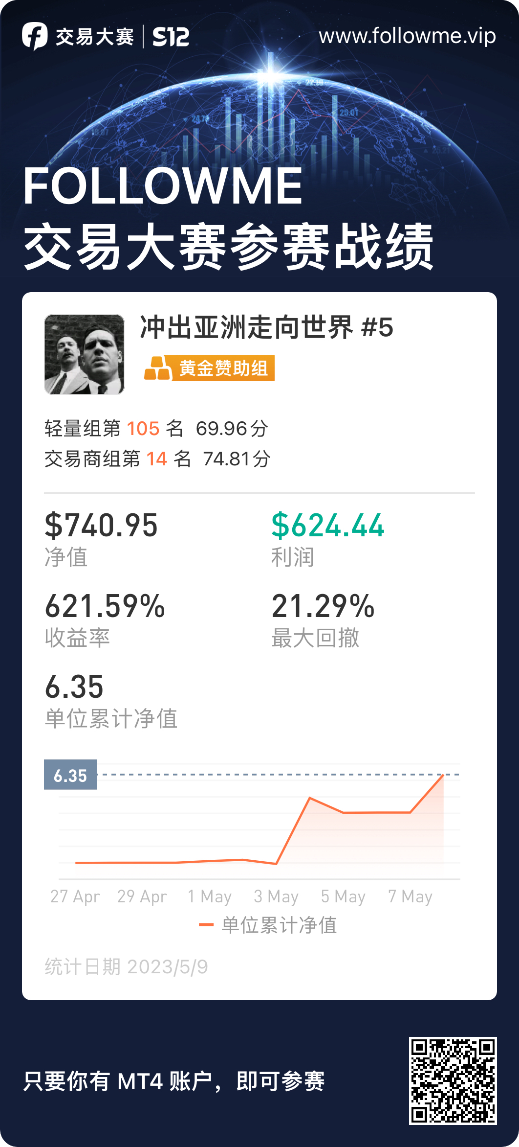Click the $740.95 net value figure
Screen dimensions: 519x1147
101,525
